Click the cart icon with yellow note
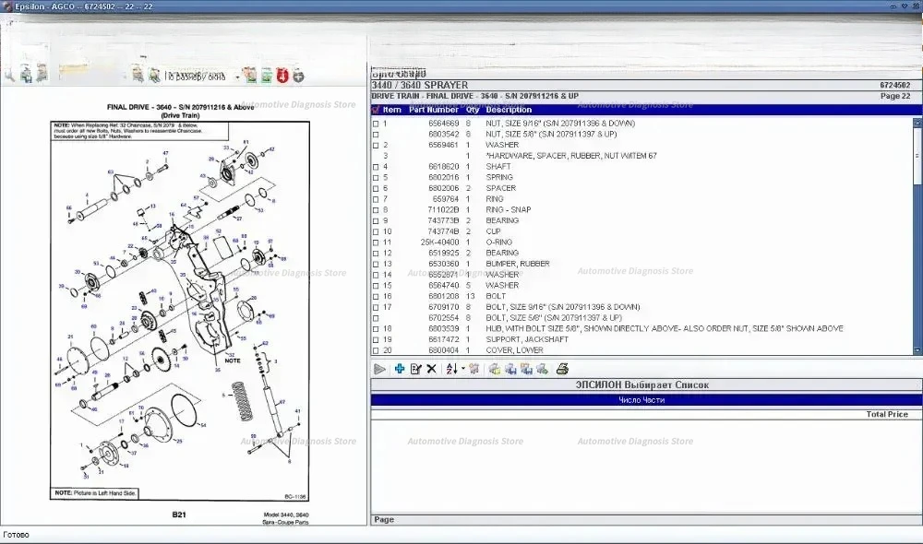Viewport: 923px width, 544px height. tap(495, 369)
